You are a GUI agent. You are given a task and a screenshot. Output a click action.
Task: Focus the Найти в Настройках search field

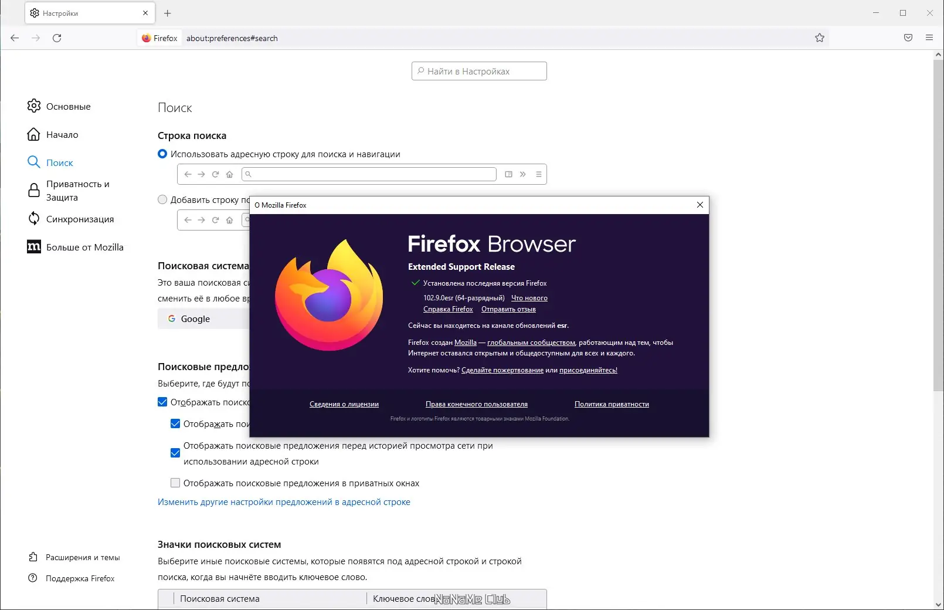point(479,71)
